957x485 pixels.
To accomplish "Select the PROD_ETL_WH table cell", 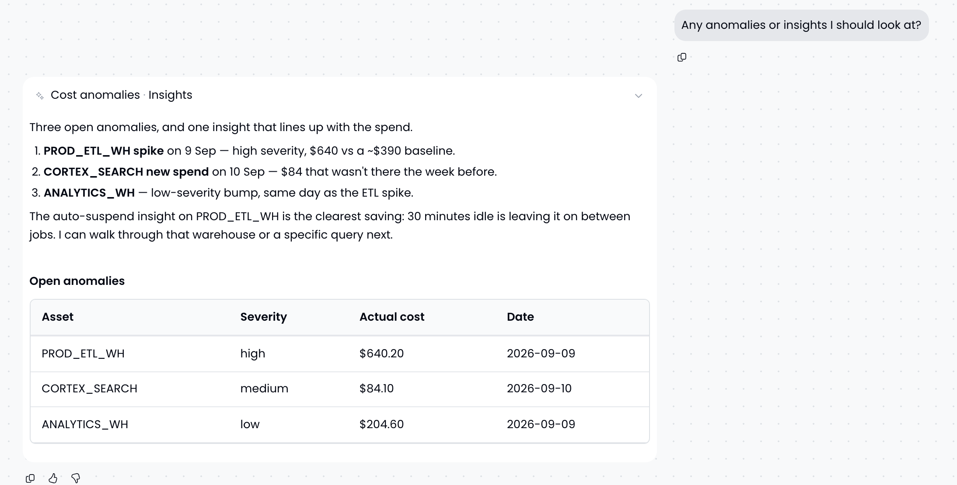I will 83,353.
